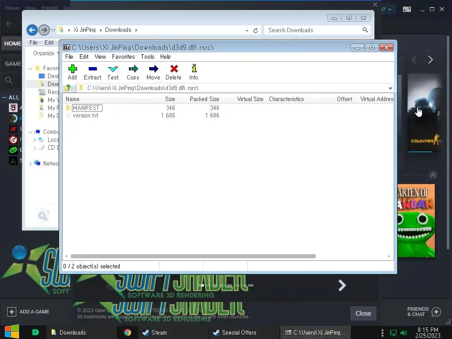Open the Explorer recent locations dropdown
The height and width of the screenshot is (339, 452).
coord(53,30)
